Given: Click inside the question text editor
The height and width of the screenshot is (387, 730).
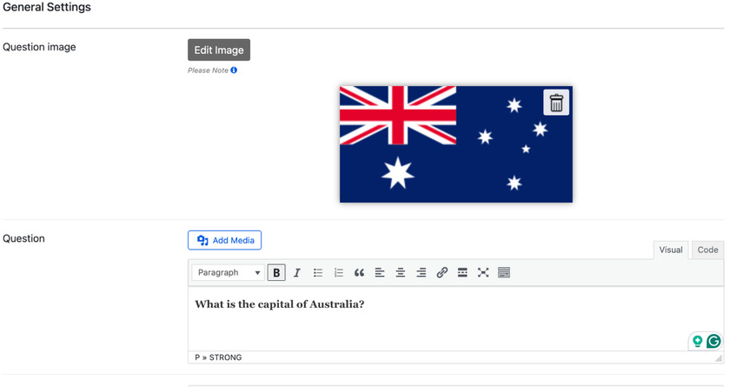Looking at the screenshot, I should pos(455,318).
